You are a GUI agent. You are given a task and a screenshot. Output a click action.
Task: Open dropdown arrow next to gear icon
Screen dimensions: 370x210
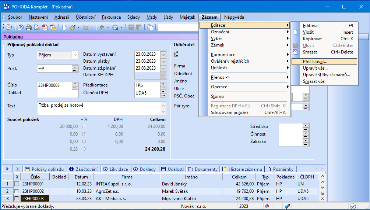pos(121,27)
